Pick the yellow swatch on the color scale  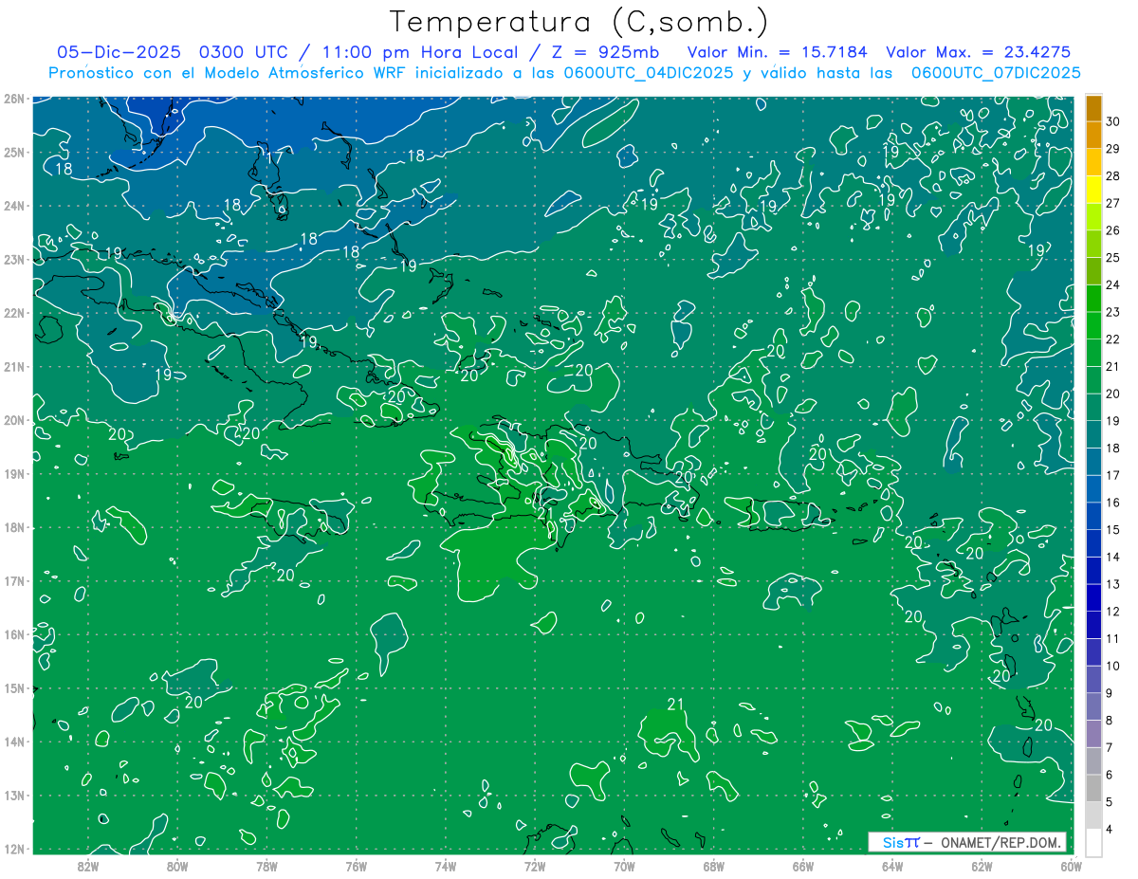coord(1093,190)
